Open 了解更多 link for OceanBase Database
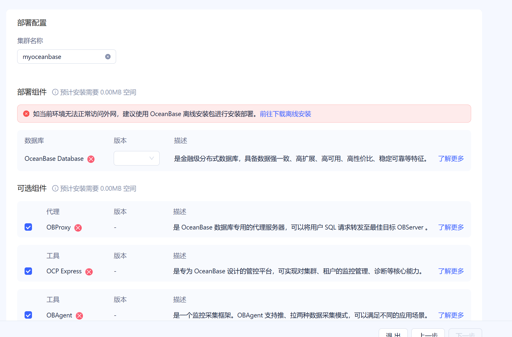The width and height of the screenshot is (512, 337). click(451, 159)
